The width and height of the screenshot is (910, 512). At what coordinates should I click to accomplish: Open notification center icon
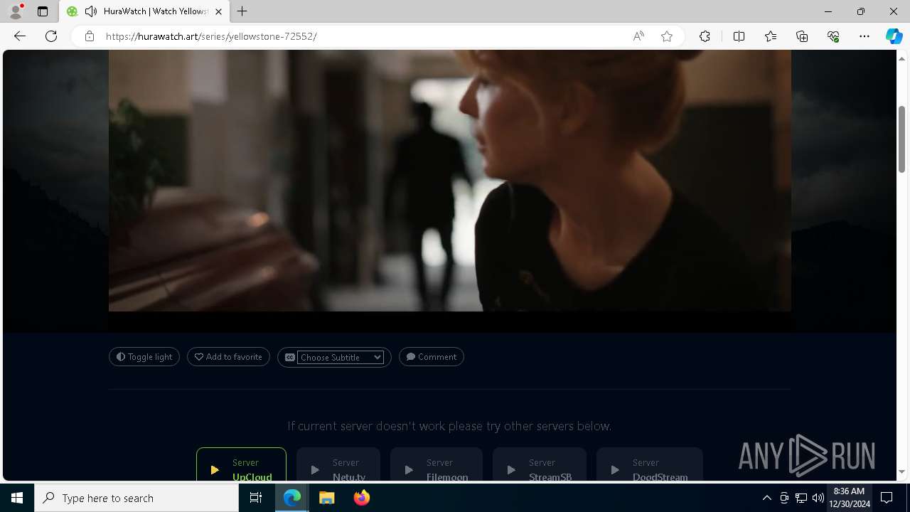[x=887, y=498]
